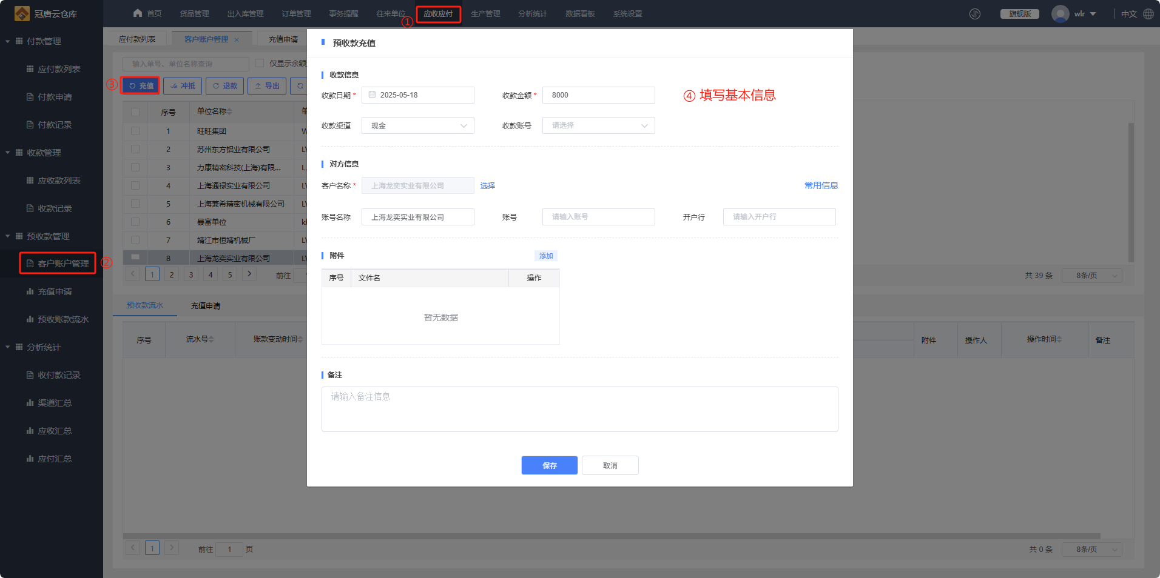Switch to 应付款列表 tab

click(x=137, y=39)
